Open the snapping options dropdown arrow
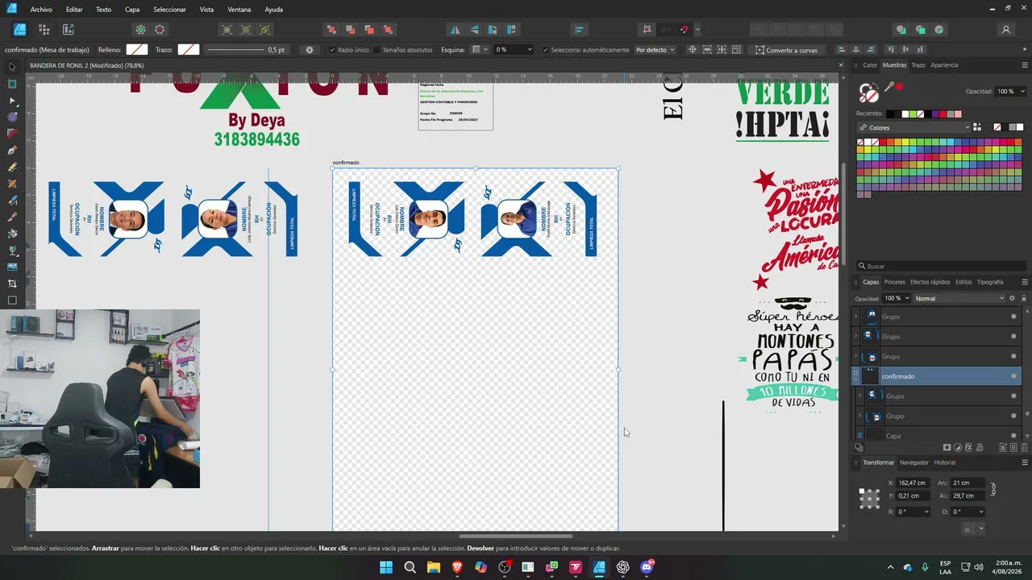 pyautogui.click(x=697, y=30)
